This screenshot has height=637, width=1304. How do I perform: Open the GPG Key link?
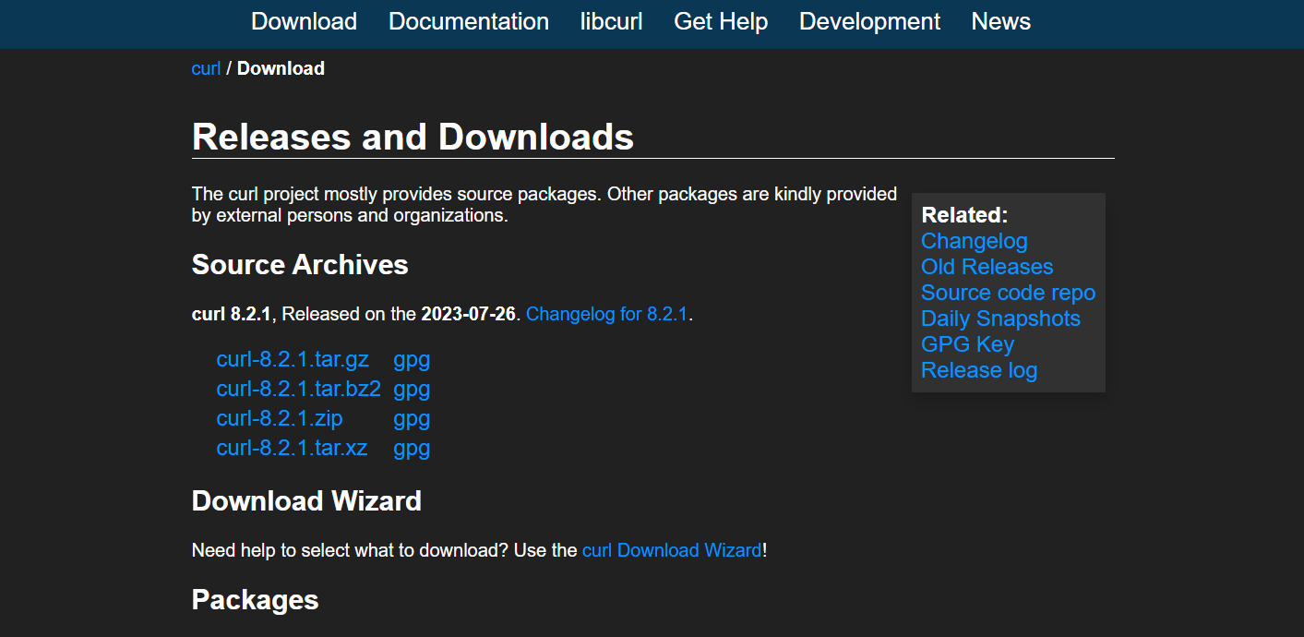click(967, 344)
